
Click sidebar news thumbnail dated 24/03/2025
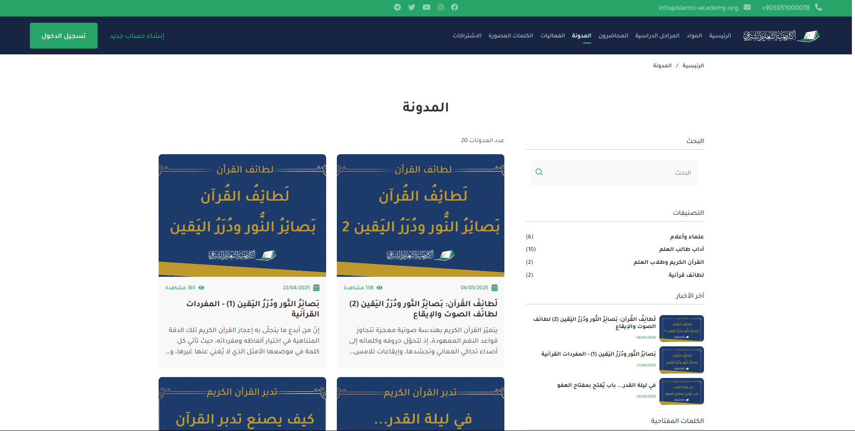[x=682, y=391]
